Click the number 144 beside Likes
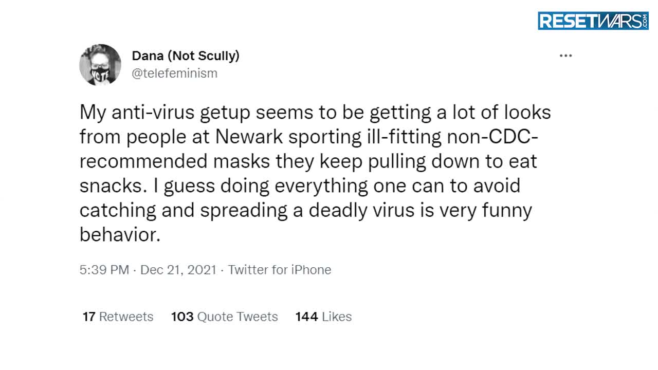The image size is (658, 370). point(306,317)
